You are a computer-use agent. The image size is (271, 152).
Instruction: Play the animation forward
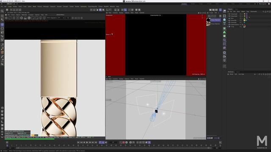[87, 142]
